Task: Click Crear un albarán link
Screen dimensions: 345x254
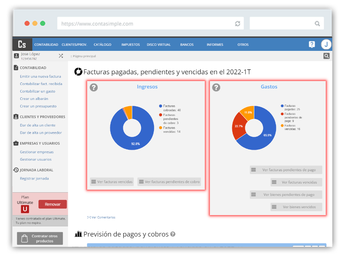Action: point(34,99)
